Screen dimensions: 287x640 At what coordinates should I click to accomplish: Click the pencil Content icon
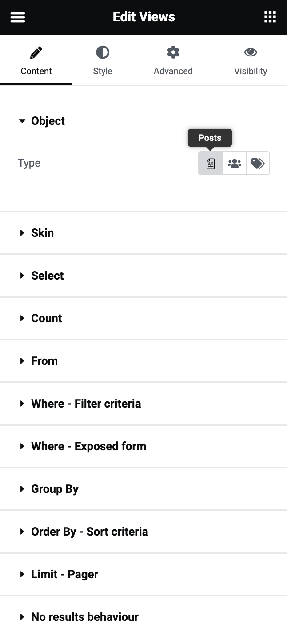[36, 53]
